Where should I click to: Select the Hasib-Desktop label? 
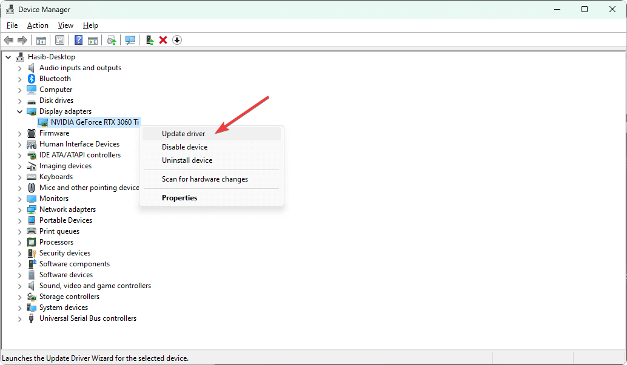51,57
